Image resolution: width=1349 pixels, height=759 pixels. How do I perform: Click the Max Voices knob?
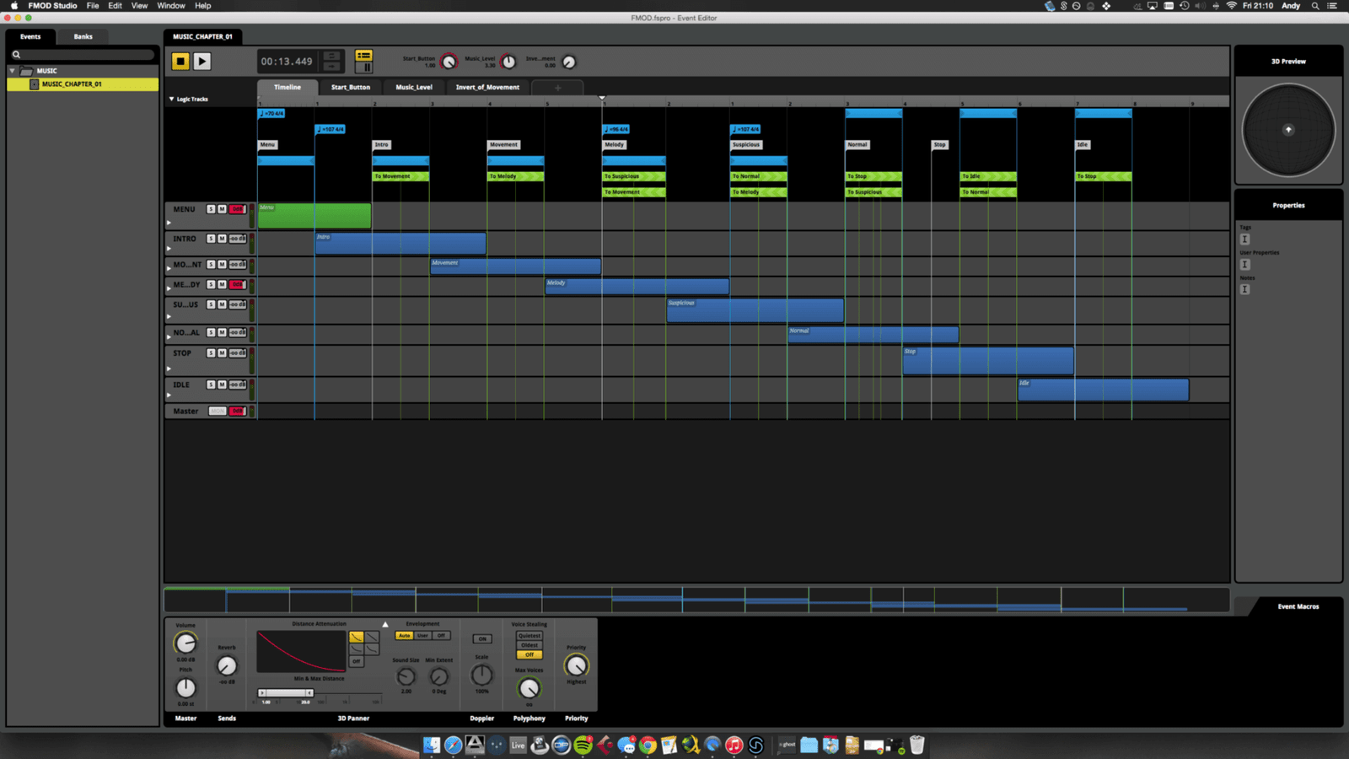pyautogui.click(x=529, y=688)
